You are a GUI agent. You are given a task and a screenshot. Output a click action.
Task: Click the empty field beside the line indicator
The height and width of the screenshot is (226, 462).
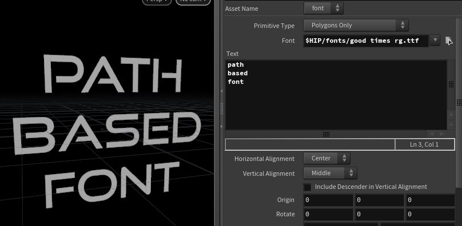pos(310,144)
